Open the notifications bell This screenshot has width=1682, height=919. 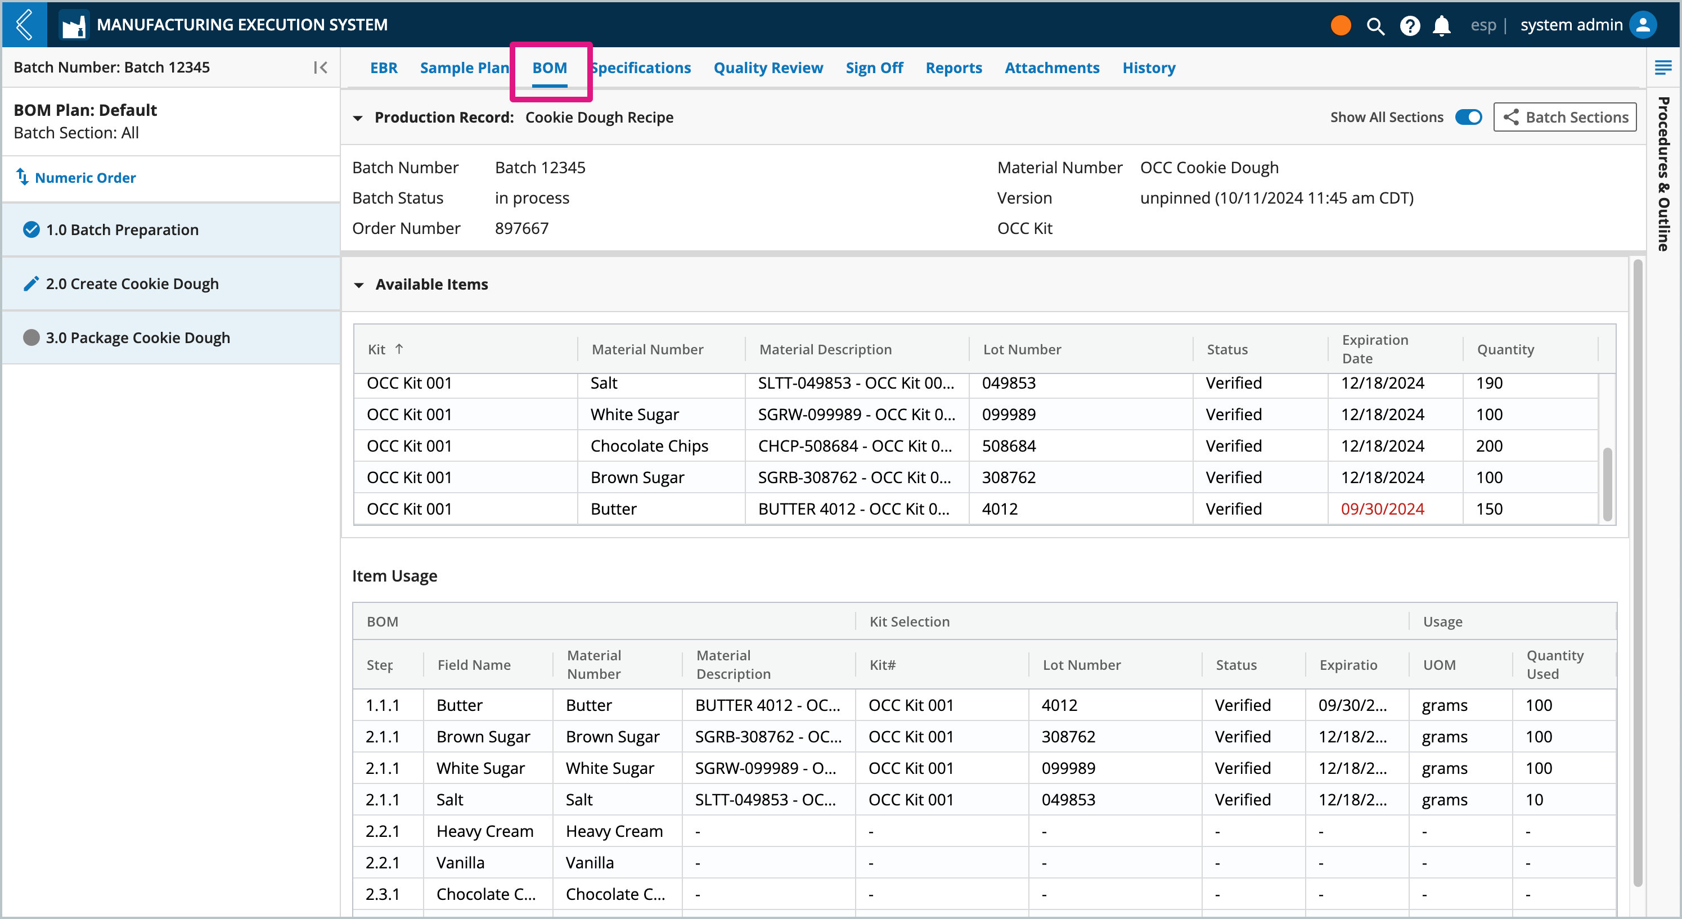(x=1442, y=25)
